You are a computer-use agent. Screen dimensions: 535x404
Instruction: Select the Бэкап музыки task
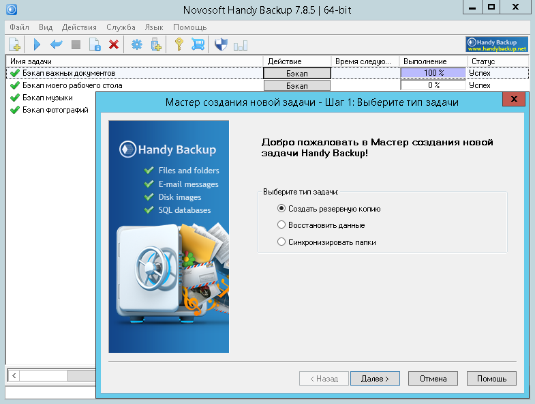(x=48, y=98)
